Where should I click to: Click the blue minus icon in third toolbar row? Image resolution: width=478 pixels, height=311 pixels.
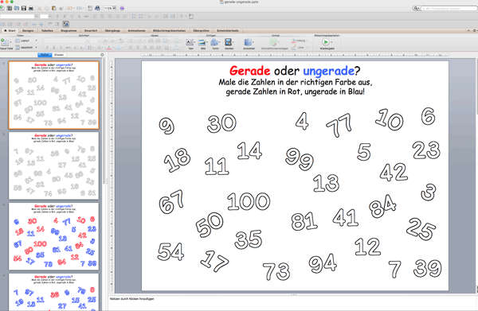coord(33,24)
